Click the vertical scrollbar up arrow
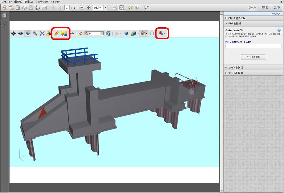 pyautogui.click(x=222, y=13)
